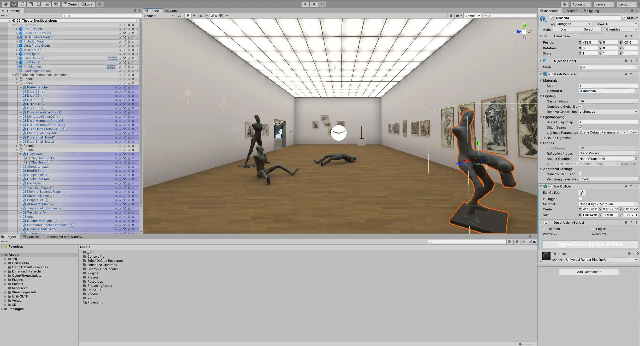Image resolution: width=640 pixels, height=346 pixels.
Task: Open the Cast Shadows dropdown
Action: click(x=608, y=101)
